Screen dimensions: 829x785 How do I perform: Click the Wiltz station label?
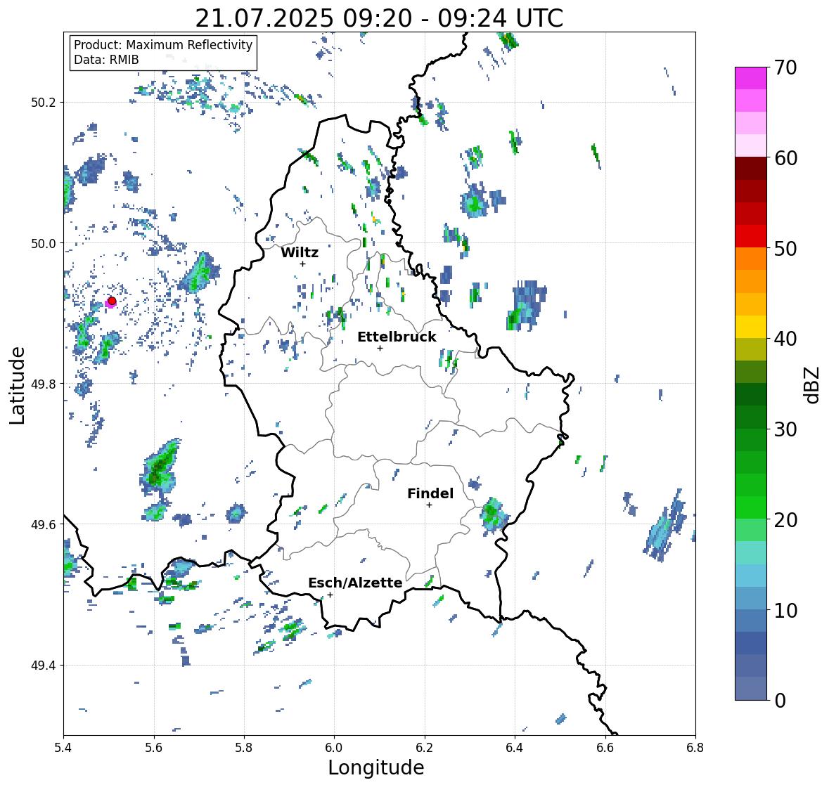[300, 252]
